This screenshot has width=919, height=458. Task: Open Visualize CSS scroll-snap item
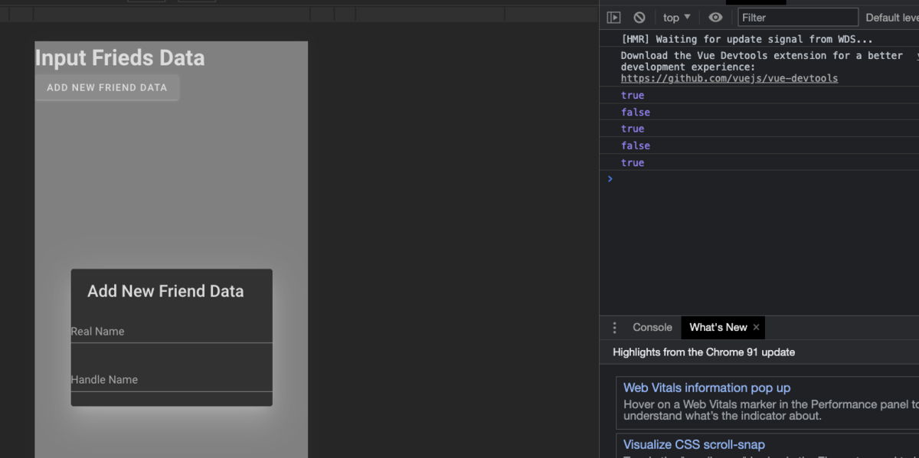tap(694, 445)
